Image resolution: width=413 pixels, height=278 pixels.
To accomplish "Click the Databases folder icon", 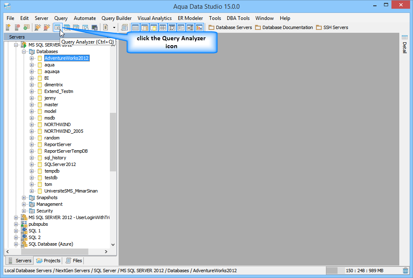I will (32, 51).
